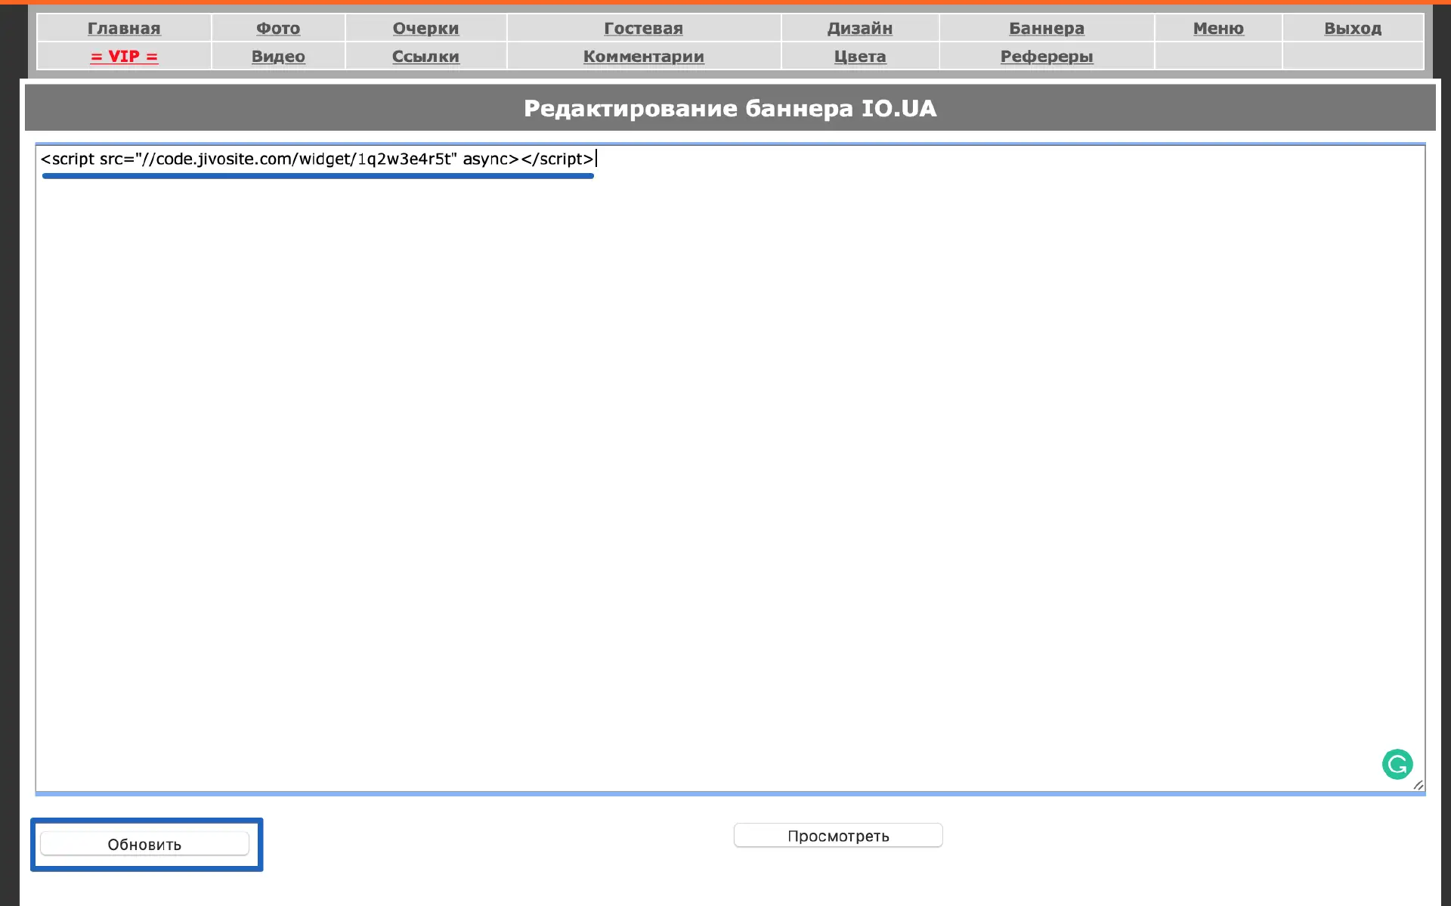Grab the textarea resize handle corner
The width and height of the screenshot is (1451, 906).
coord(1418,785)
